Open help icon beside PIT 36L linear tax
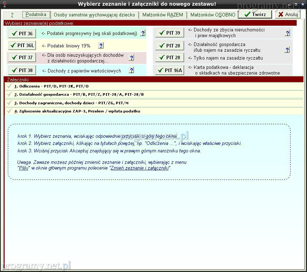 tap(101, 46)
